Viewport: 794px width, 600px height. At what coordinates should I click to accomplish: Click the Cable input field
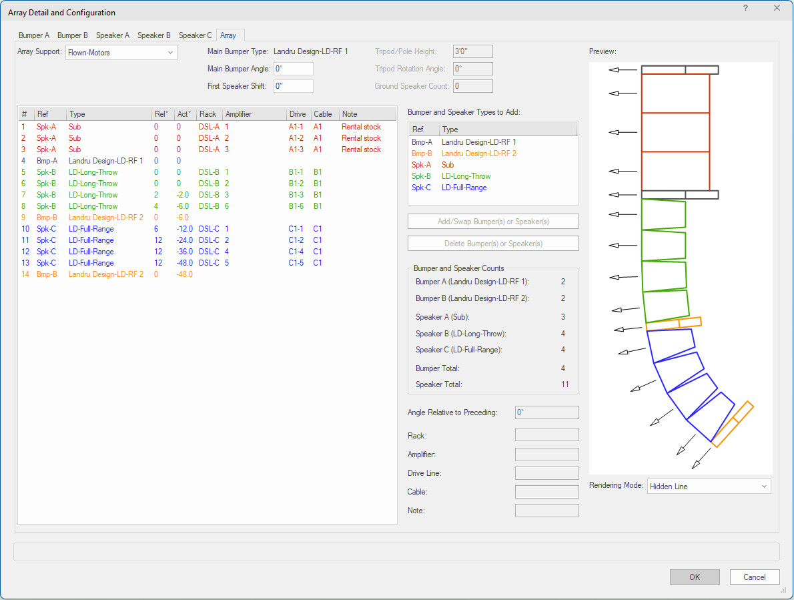pos(547,492)
